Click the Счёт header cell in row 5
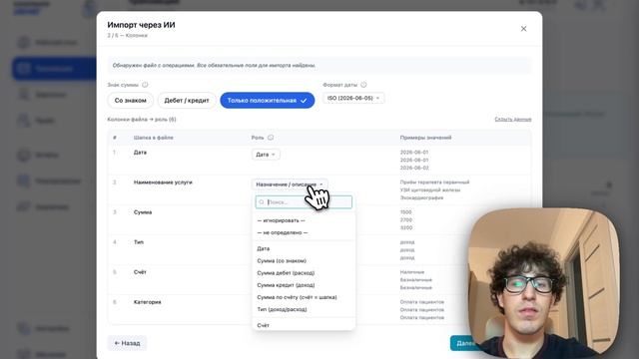The height and width of the screenshot is (359, 639). [x=140, y=272]
